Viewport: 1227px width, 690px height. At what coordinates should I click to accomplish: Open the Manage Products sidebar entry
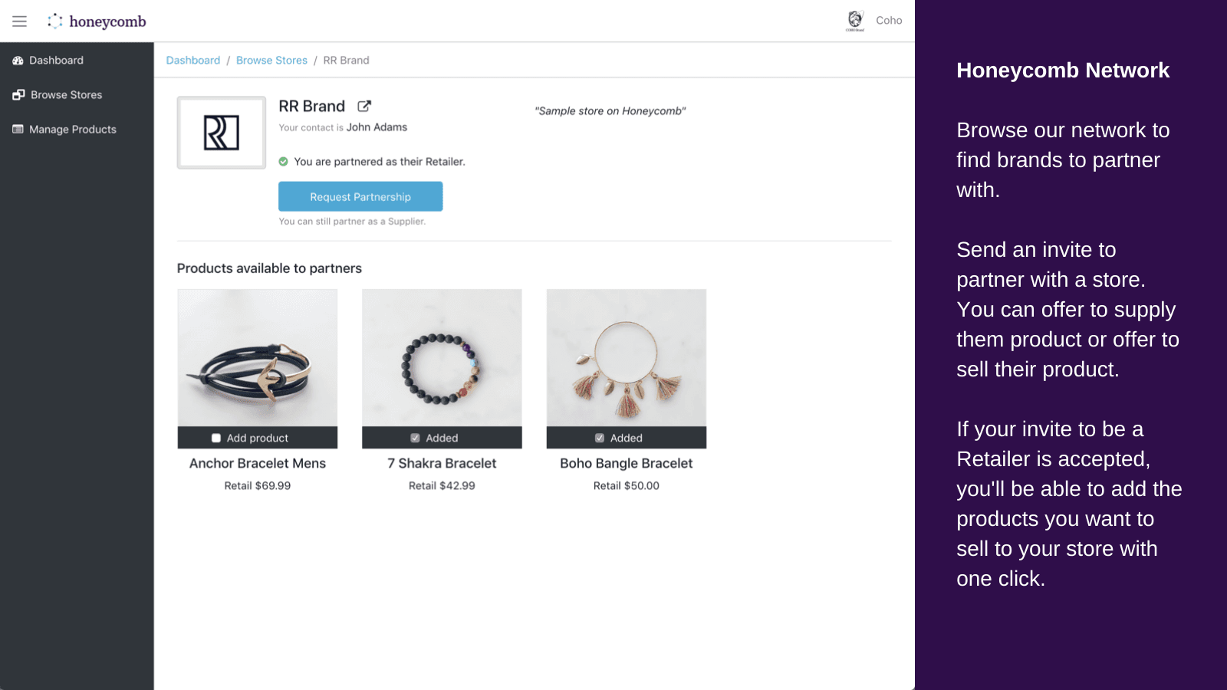[x=72, y=130]
